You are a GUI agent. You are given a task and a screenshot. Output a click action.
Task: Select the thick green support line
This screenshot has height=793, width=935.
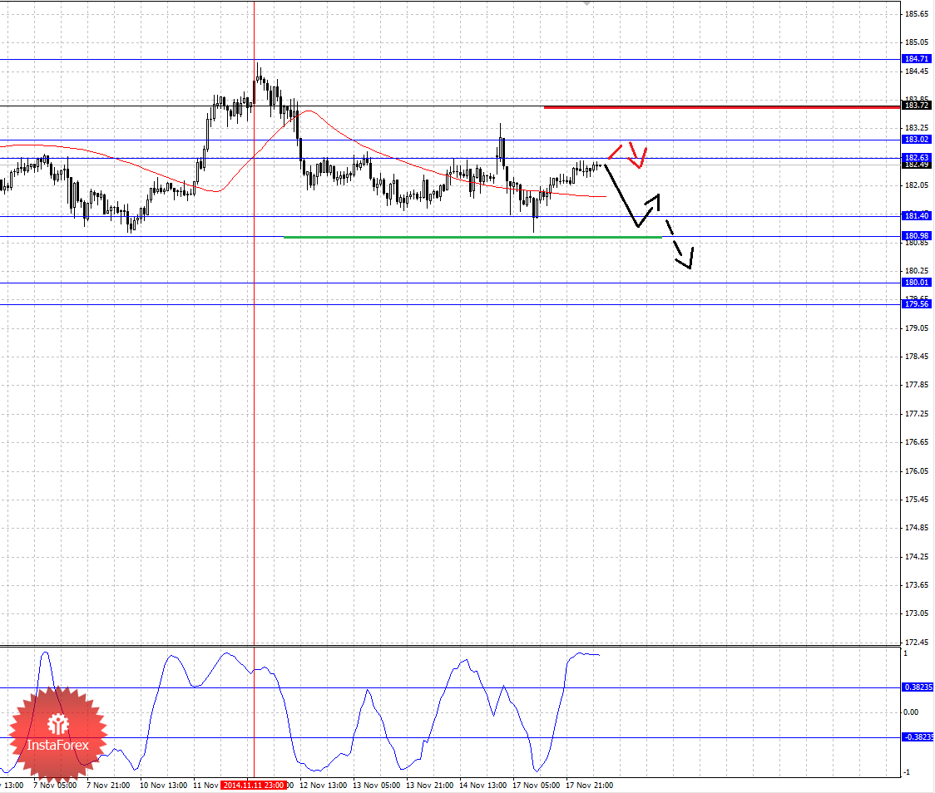click(472, 237)
